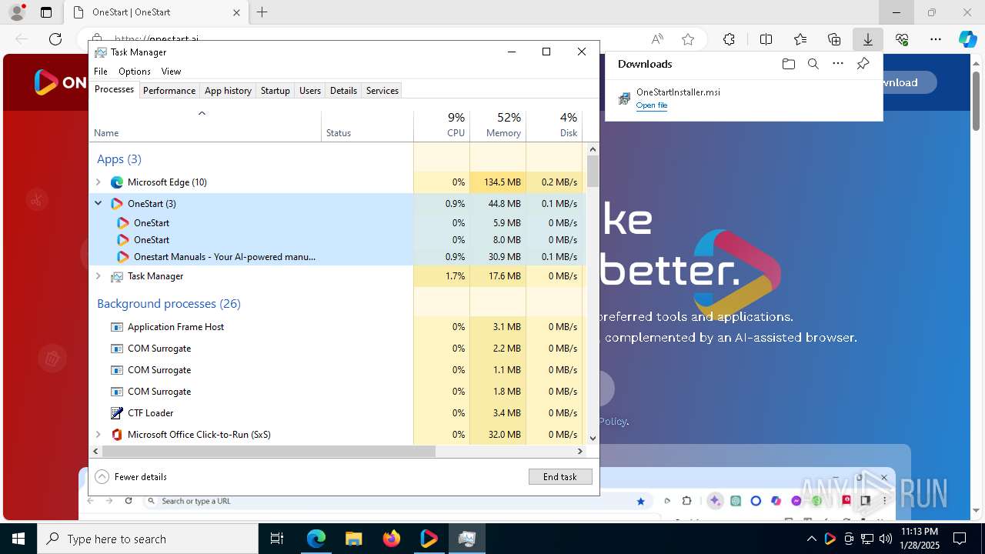Open Edge Collections icon
985x554 pixels.
834,39
